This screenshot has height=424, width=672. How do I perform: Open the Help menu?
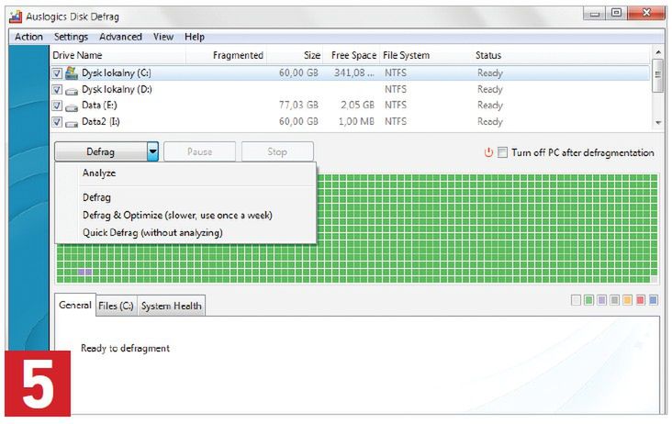point(195,37)
